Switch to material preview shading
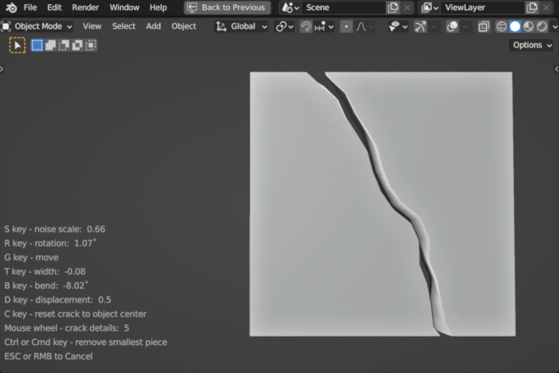 (x=529, y=26)
